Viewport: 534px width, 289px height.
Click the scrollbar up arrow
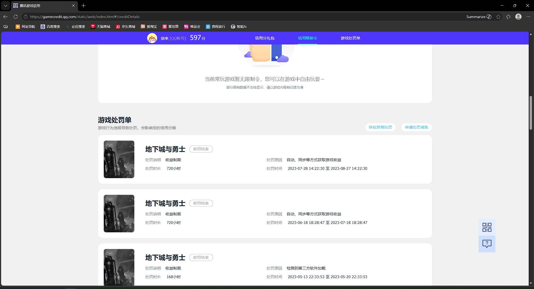pos(531,34)
